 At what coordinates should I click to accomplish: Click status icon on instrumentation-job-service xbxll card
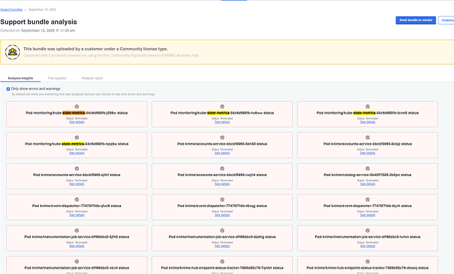77,262
